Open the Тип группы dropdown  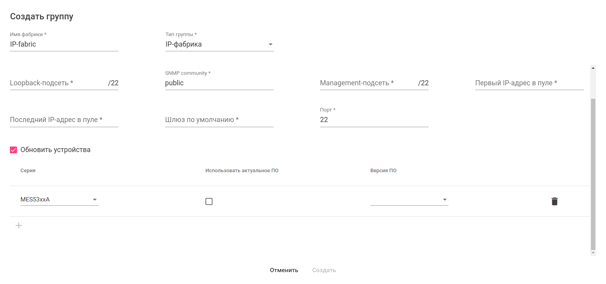(x=219, y=44)
